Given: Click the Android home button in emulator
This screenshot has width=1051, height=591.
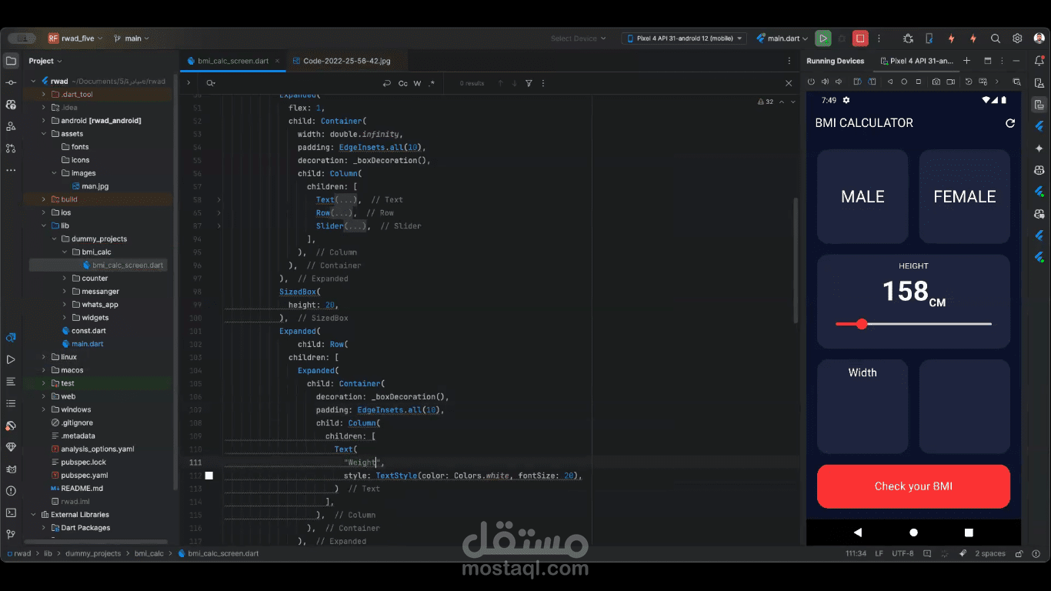Looking at the screenshot, I should pyautogui.click(x=913, y=533).
